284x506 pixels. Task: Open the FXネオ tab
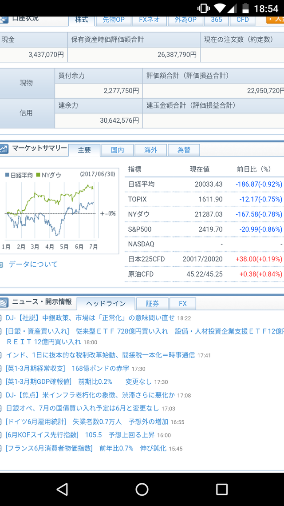click(x=150, y=20)
